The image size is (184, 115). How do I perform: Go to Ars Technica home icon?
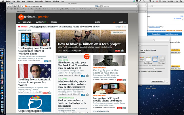19,22
